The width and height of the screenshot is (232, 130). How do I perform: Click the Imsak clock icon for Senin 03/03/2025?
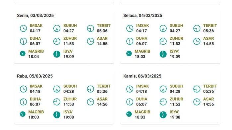24,28
